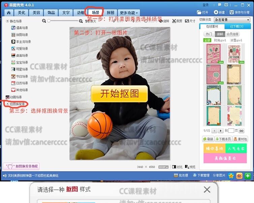Click the 打开 folder icon
Image resolution: width=254 pixels, height=203 pixels.
tap(202, 12)
